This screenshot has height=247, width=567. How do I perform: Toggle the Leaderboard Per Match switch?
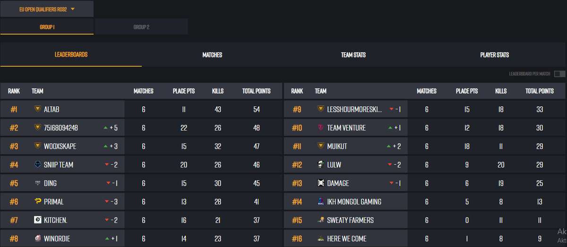coord(559,74)
